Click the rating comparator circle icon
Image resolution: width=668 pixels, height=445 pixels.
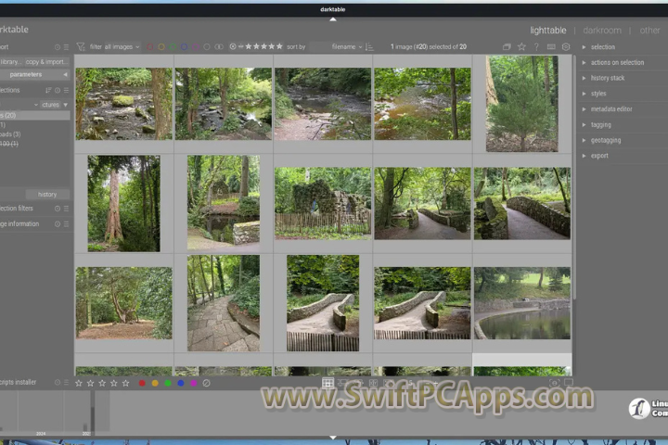[233, 47]
